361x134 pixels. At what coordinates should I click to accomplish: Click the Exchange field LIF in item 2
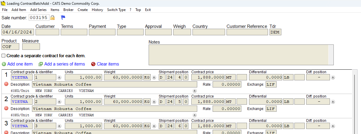coord(271,109)
